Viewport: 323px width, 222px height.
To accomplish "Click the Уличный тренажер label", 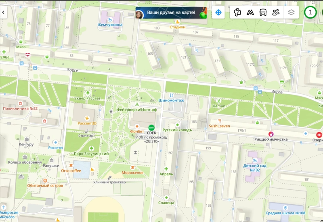I will (109, 182).
